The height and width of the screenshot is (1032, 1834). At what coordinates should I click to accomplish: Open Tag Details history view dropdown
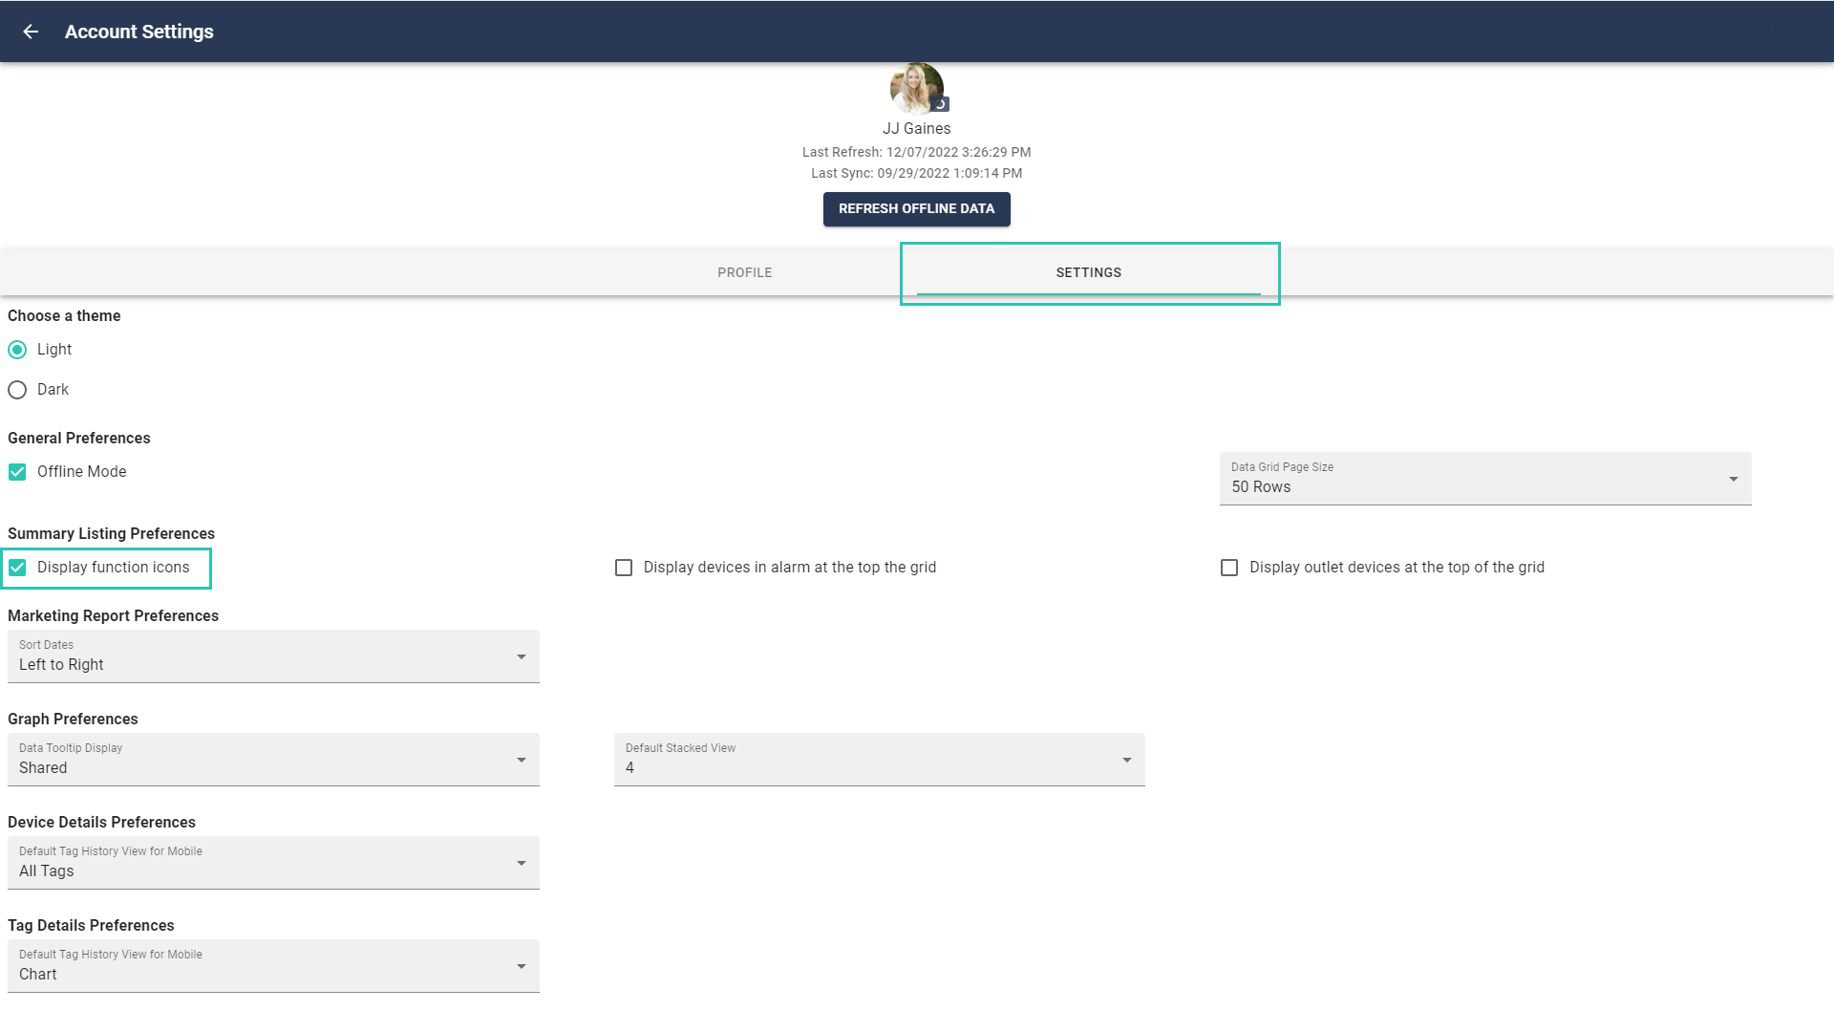[x=273, y=966]
